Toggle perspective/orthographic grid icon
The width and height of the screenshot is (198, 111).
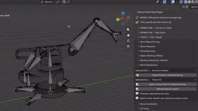pyautogui.click(x=128, y=46)
